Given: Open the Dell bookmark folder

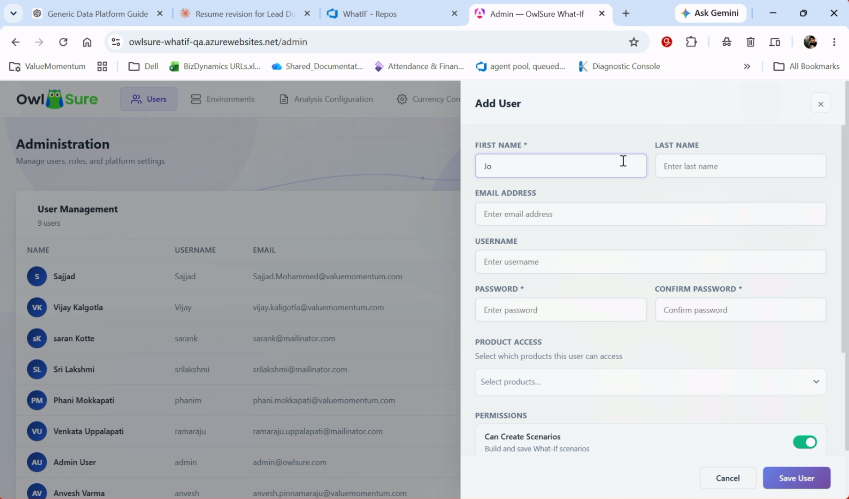Looking at the screenshot, I should pyautogui.click(x=143, y=66).
